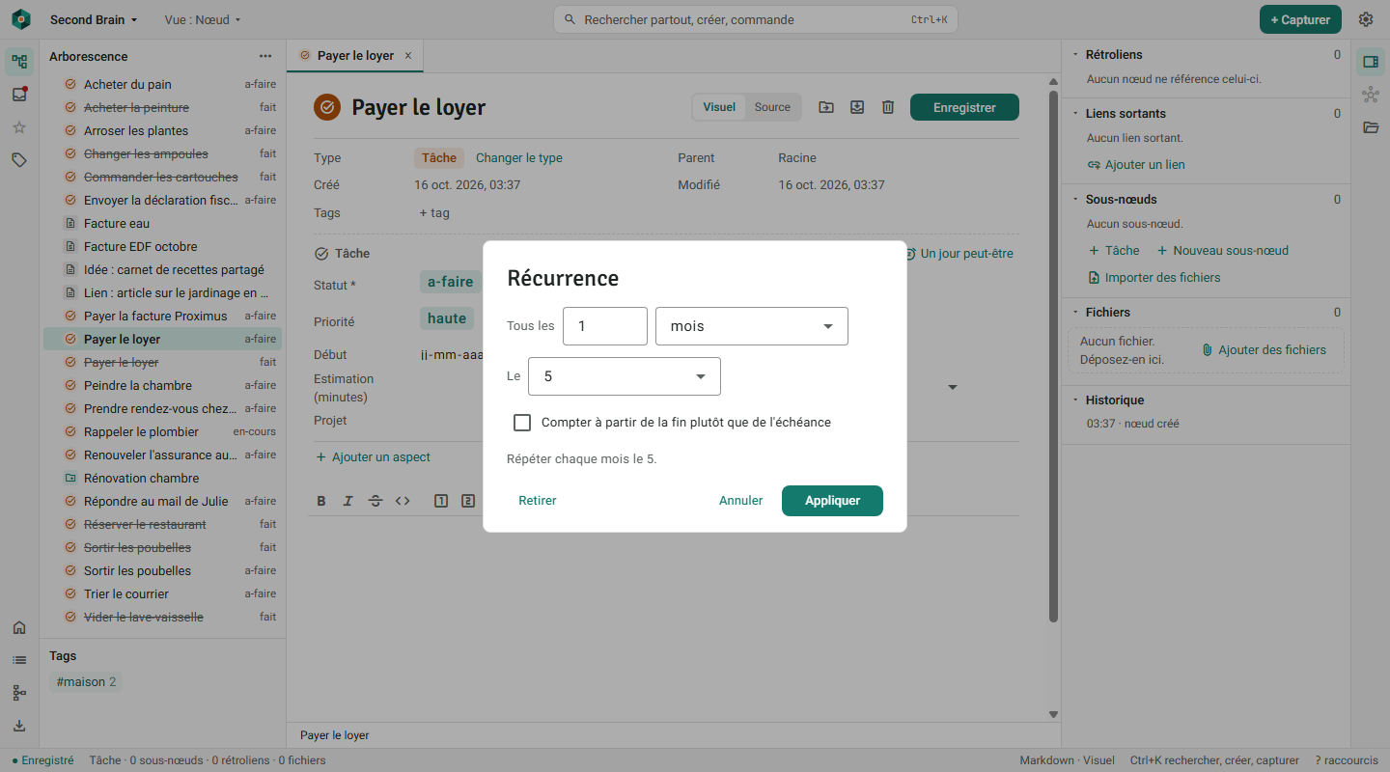This screenshot has width=1390, height=772.
Task: Delete the node with trash icon
Action: [x=888, y=107]
